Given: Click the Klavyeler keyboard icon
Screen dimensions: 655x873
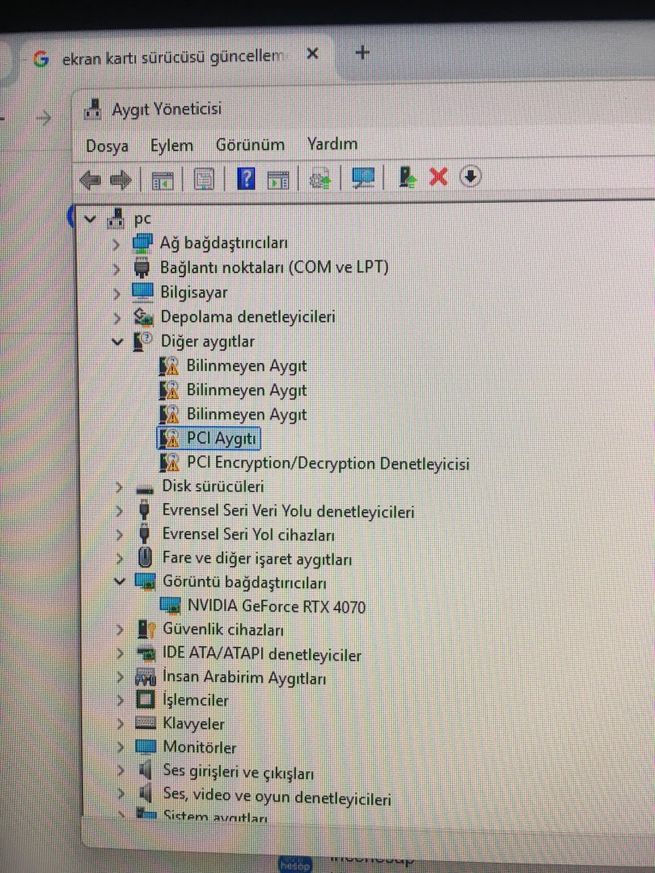Looking at the screenshot, I should coord(146,723).
